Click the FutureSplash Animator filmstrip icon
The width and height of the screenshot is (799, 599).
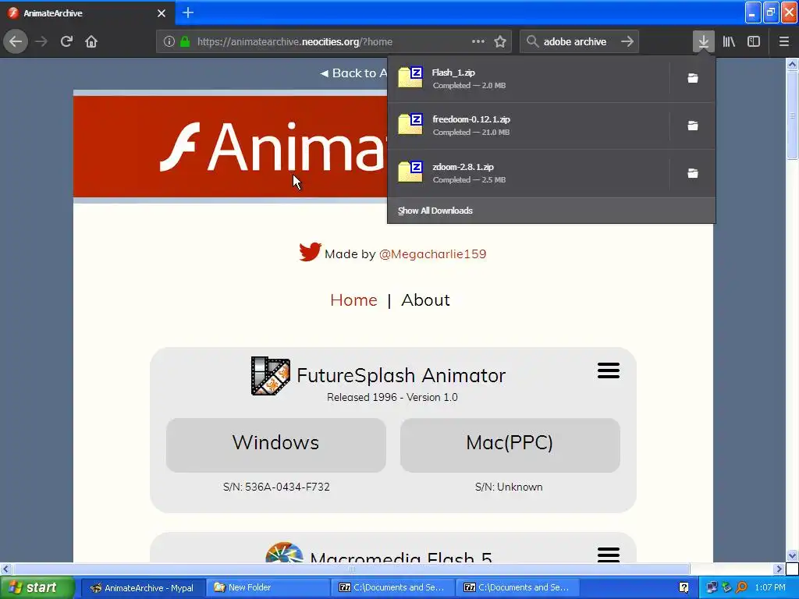(271, 376)
